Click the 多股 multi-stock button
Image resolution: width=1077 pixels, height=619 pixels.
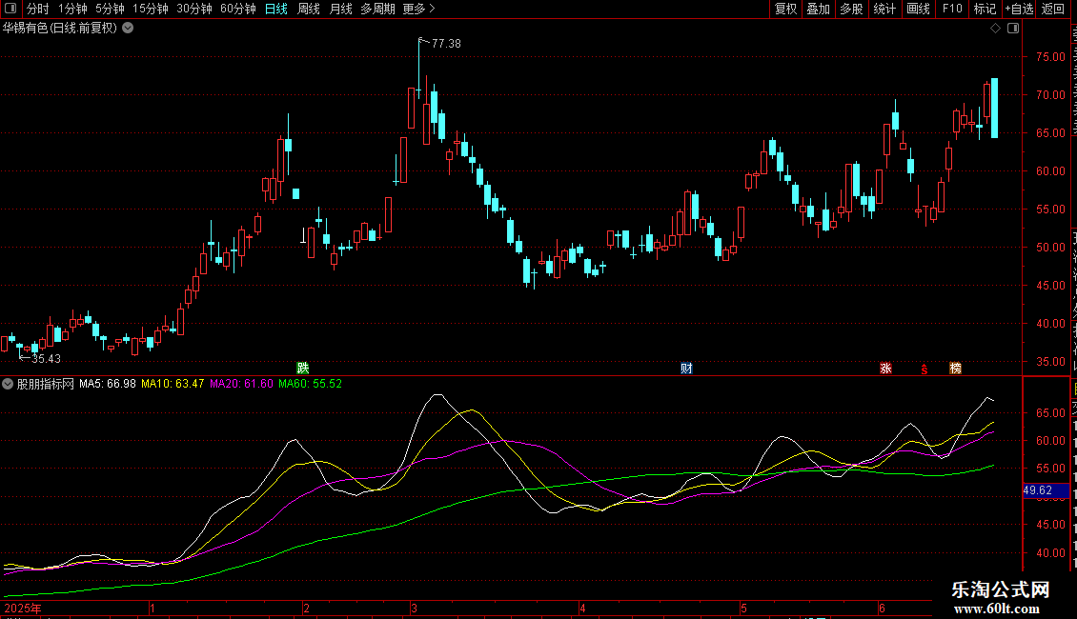pyautogui.click(x=851, y=9)
